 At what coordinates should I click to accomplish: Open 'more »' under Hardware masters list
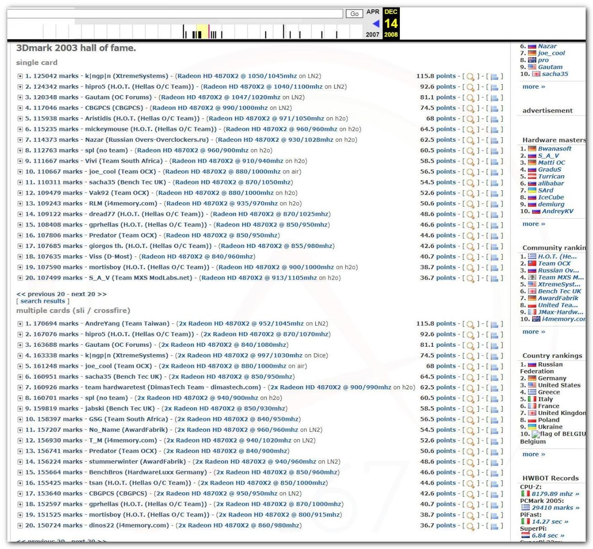point(534,224)
